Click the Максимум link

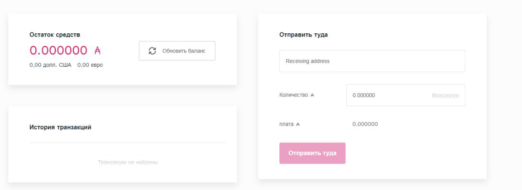[x=445, y=95]
